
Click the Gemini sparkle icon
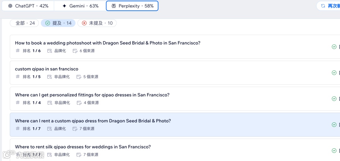[65, 6]
